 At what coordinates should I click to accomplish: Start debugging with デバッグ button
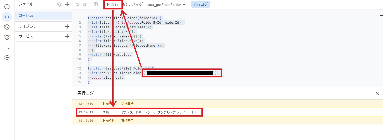point(133,4)
